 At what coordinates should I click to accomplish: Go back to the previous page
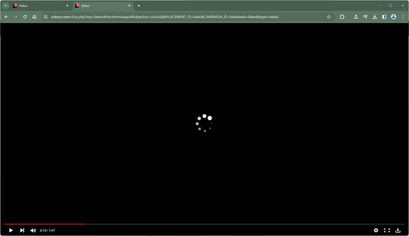point(6,17)
